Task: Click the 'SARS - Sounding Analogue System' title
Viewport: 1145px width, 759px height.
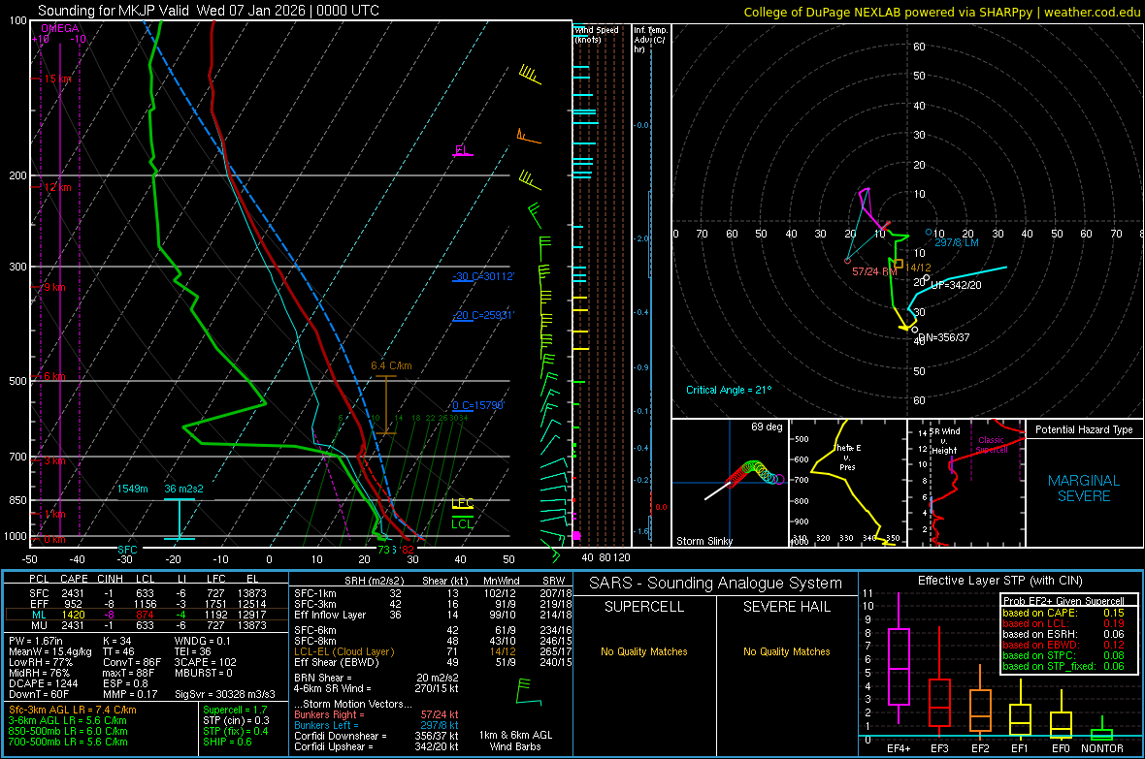Action: coord(716,583)
